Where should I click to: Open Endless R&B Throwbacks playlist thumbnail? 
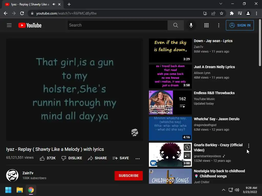(x=170, y=103)
